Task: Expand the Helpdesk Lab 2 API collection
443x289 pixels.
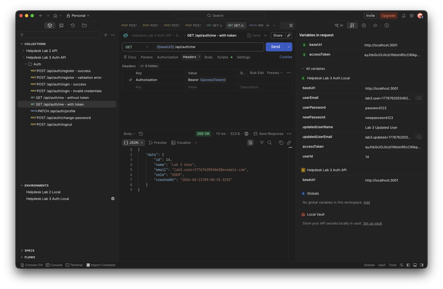Action: pyautogui.click(x=24, y=51)
